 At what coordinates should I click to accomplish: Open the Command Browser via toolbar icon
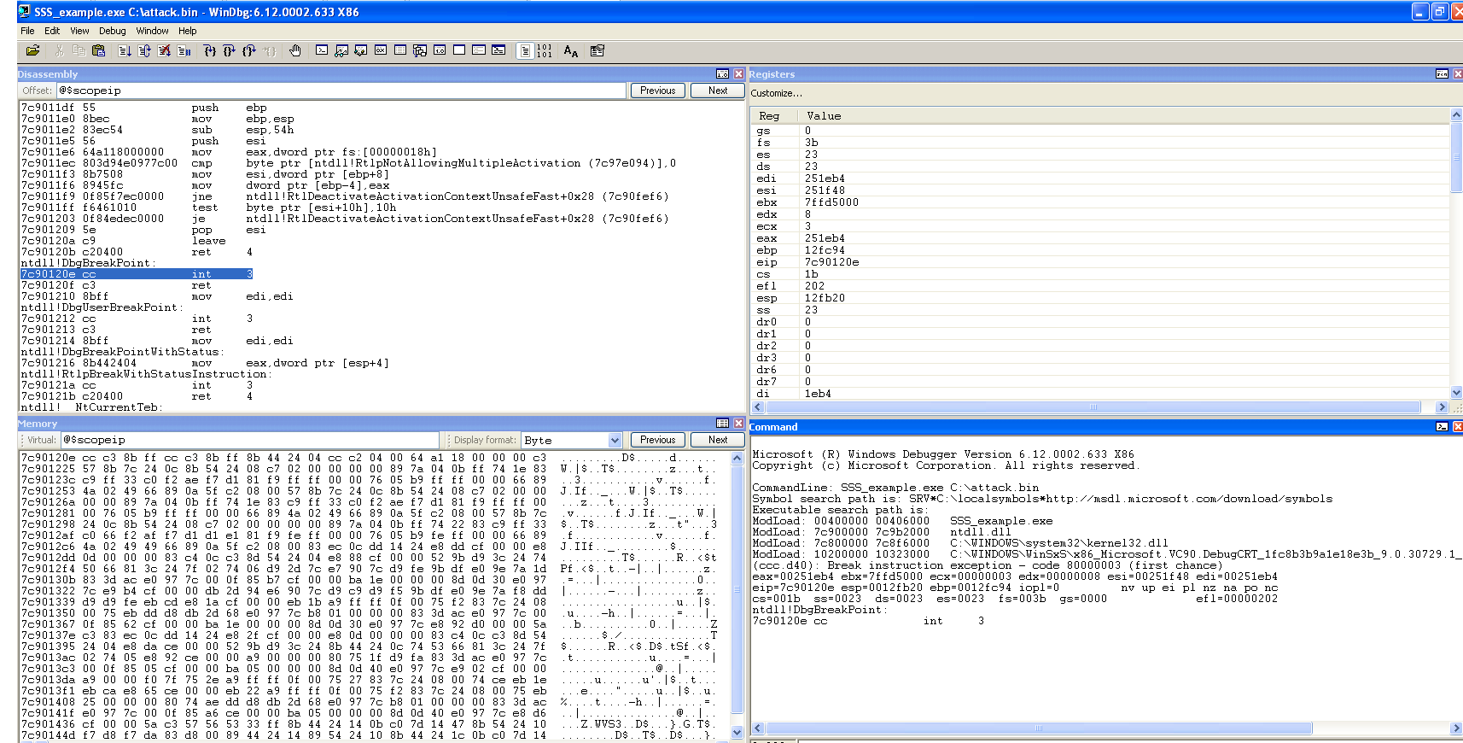coord(498,51)
